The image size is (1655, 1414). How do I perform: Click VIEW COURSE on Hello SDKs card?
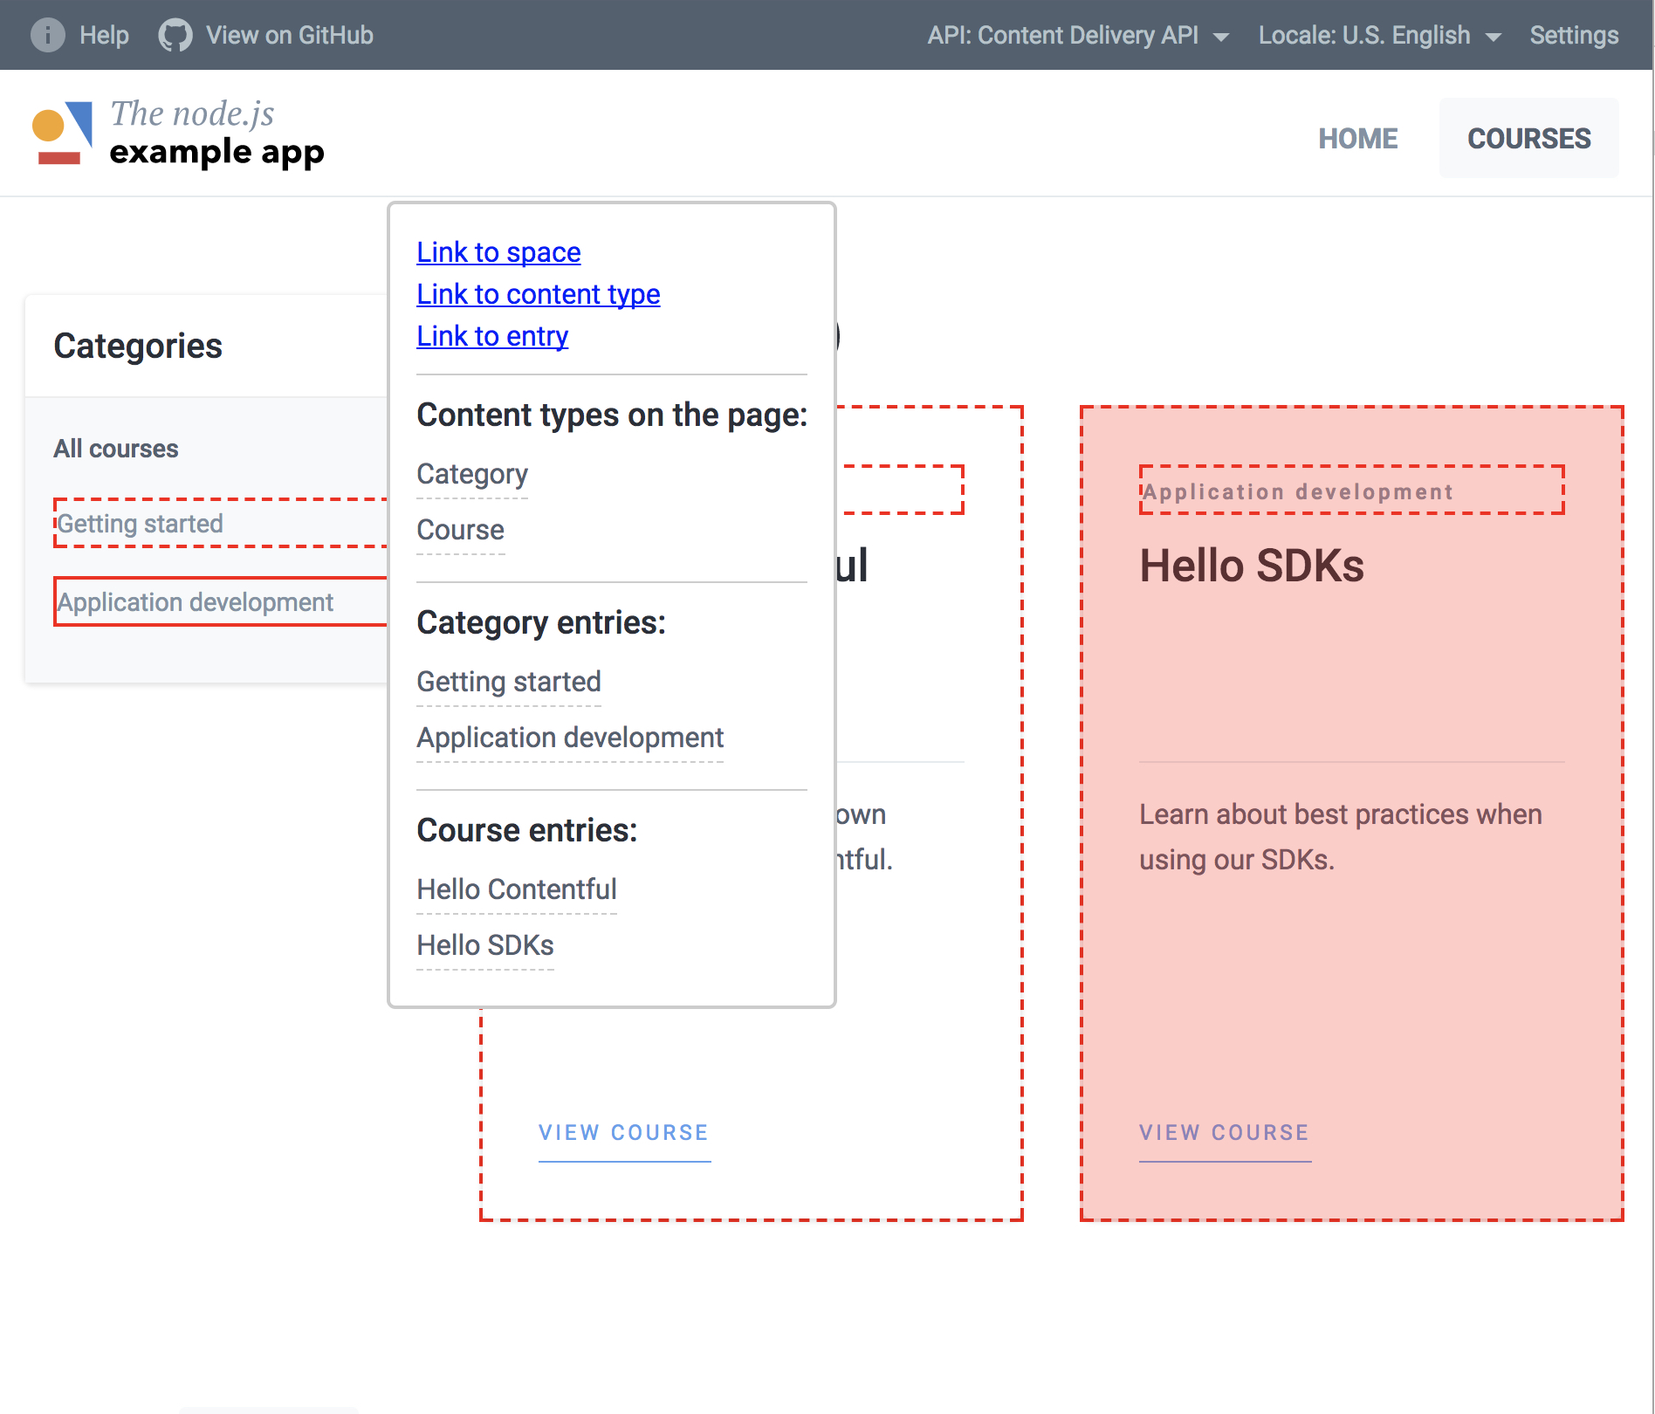pos(1225,1133)
